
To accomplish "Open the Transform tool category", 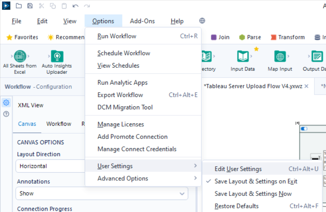I will pyautogui.click(x=288, y=37).
